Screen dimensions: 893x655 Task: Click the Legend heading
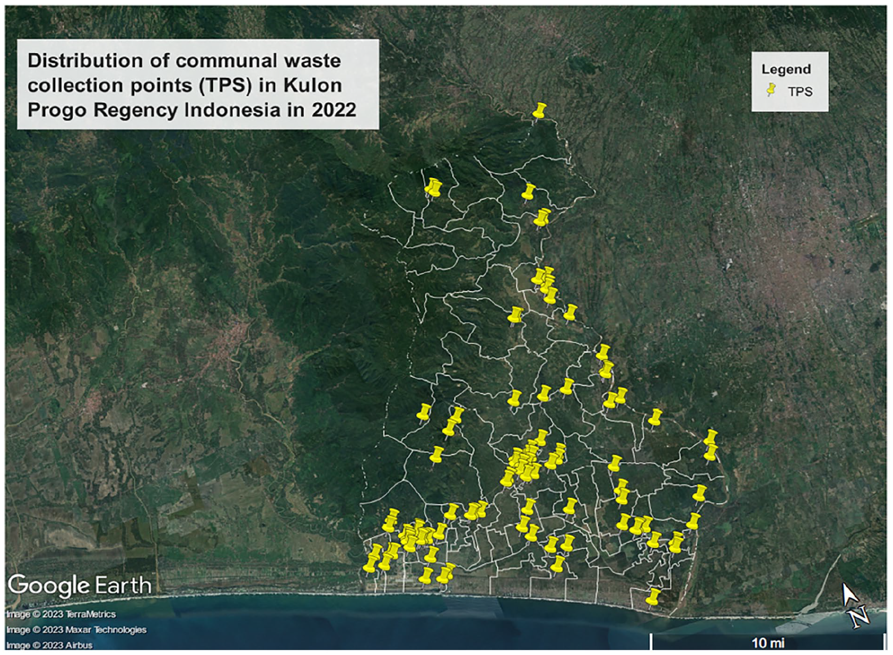(x=786, y=69)
